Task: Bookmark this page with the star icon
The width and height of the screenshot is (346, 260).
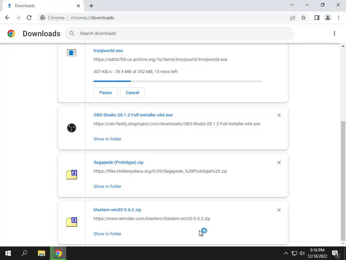Action: click(x=303, y=18)
